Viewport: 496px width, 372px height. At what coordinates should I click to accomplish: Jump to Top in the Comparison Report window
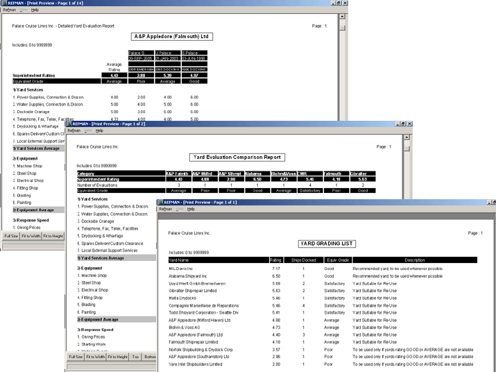point(136,357)
